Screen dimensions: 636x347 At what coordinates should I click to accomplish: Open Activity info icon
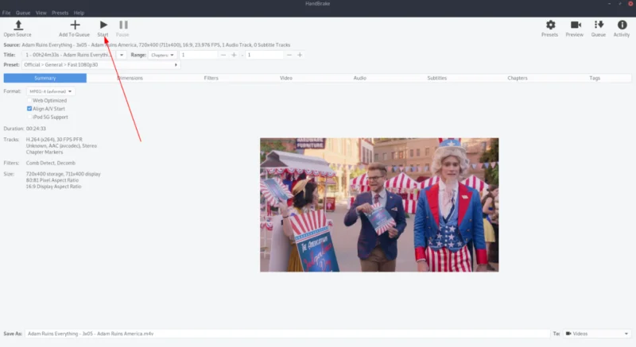pos(622,25)
